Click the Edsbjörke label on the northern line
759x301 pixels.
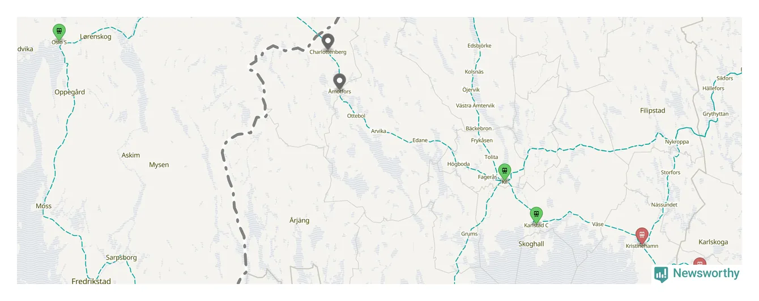click(479, 46)
